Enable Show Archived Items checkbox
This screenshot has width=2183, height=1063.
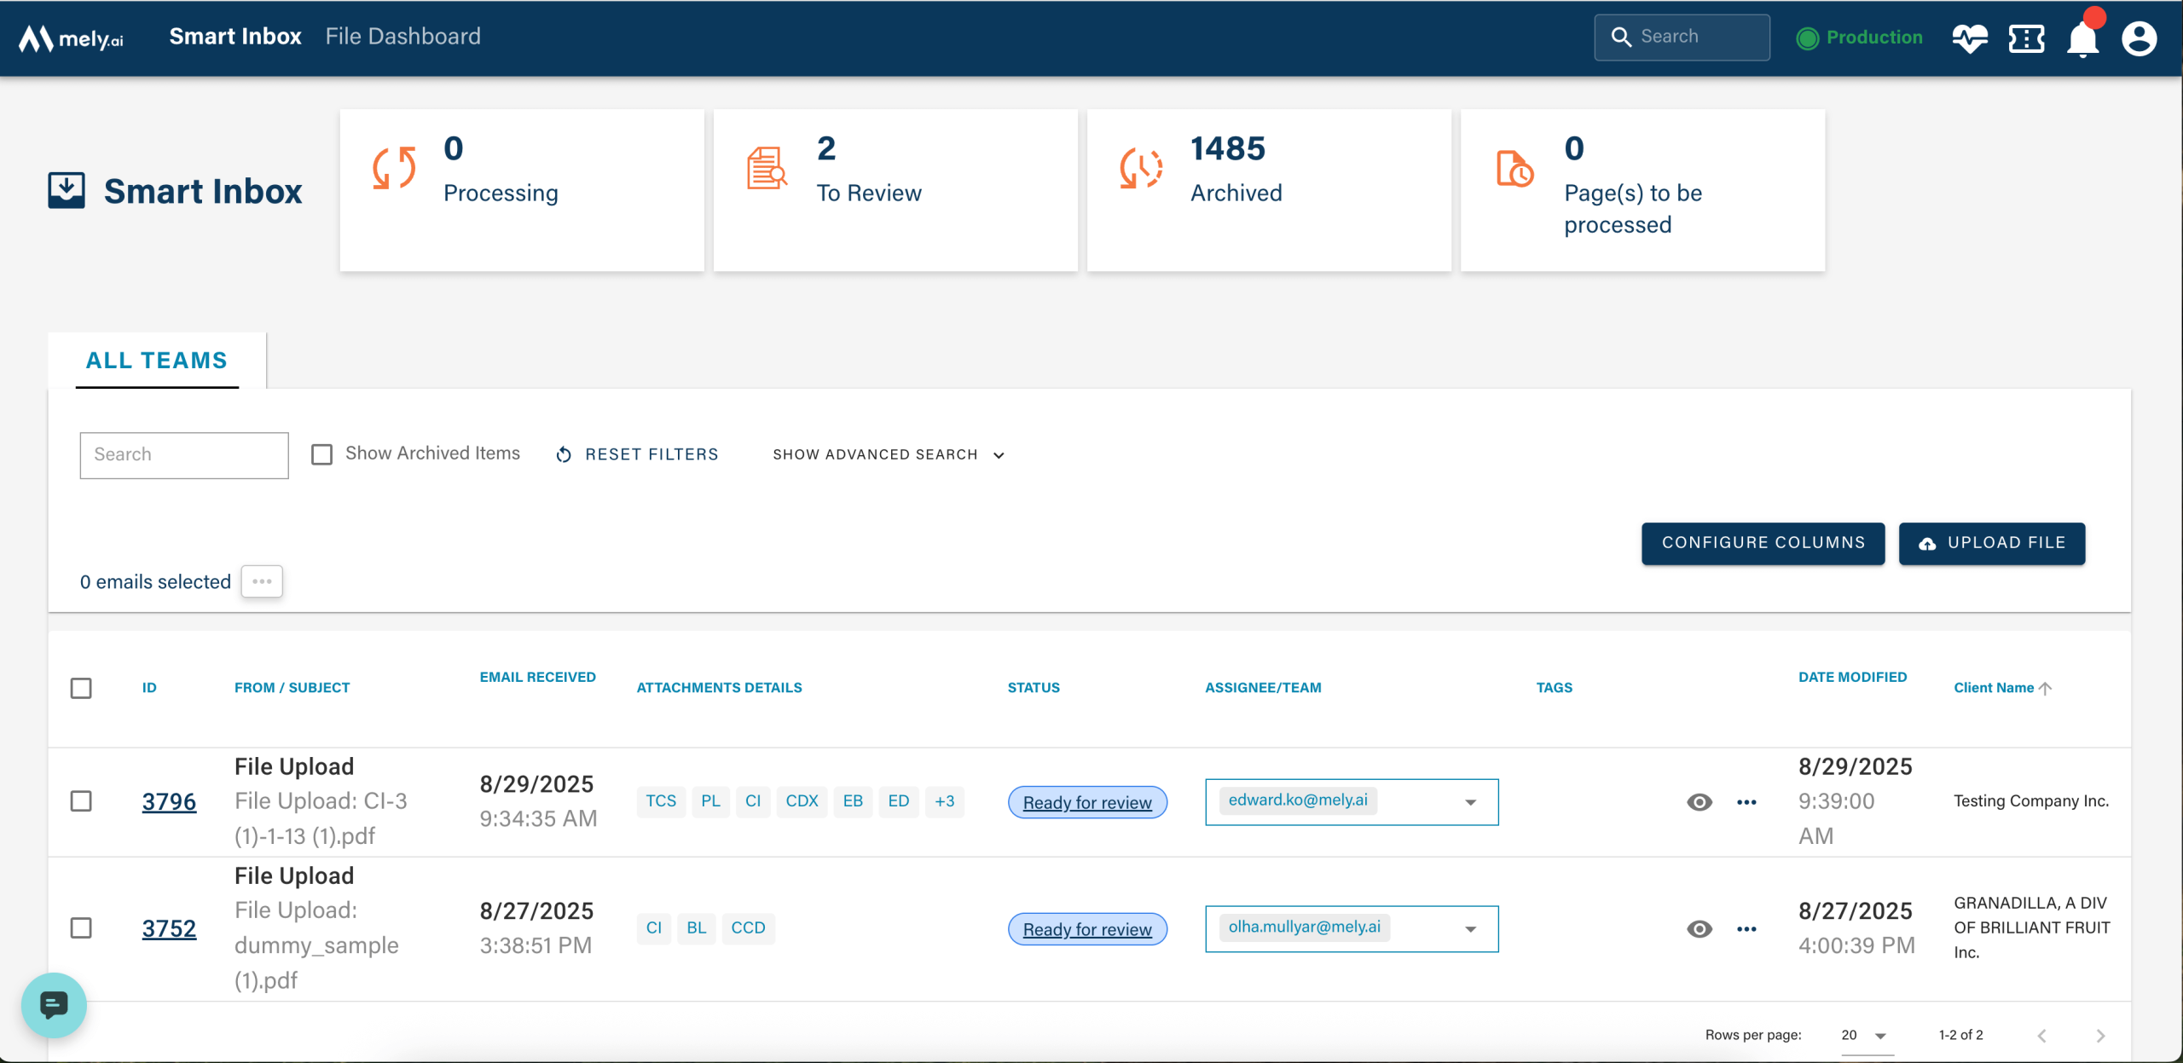coord(322,454)
